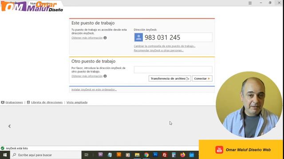Open Illustrator from the taskbar
This screenshot has width=284, height=159.
(119, 155)
